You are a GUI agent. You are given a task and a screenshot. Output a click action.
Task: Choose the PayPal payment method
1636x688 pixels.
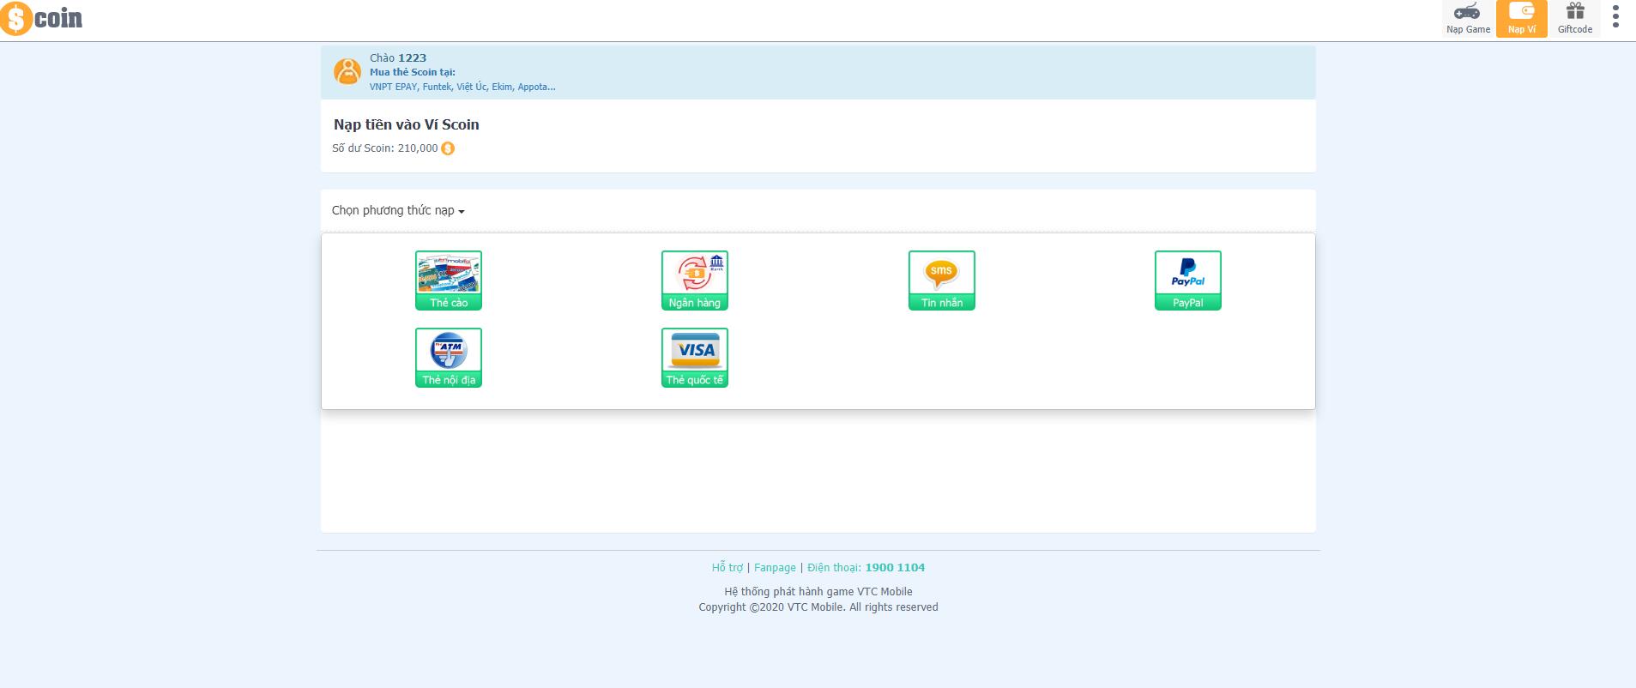point(1188,280)
